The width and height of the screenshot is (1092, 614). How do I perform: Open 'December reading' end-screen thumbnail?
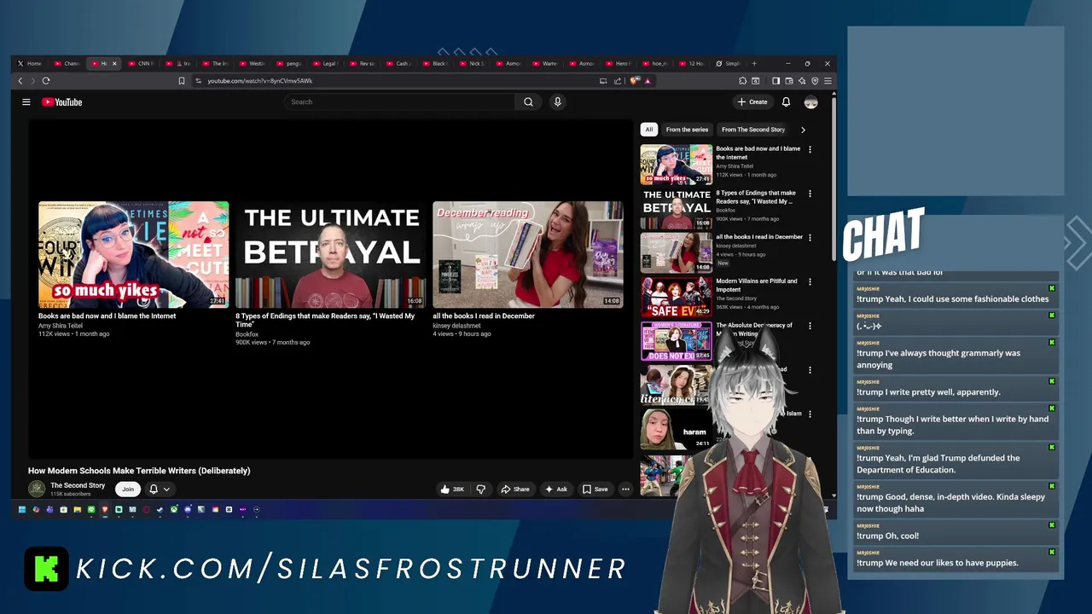[x=527, y=254]
